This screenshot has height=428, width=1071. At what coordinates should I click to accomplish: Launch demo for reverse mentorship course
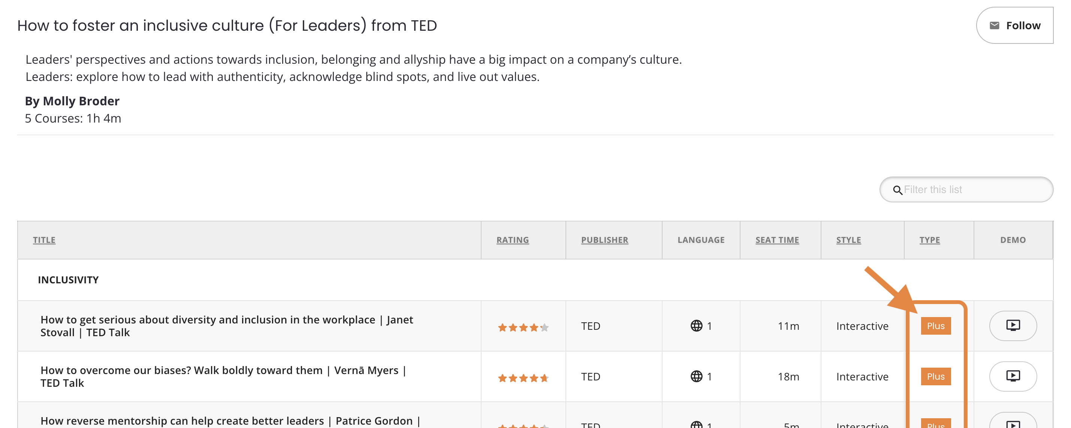[1013, 422]
